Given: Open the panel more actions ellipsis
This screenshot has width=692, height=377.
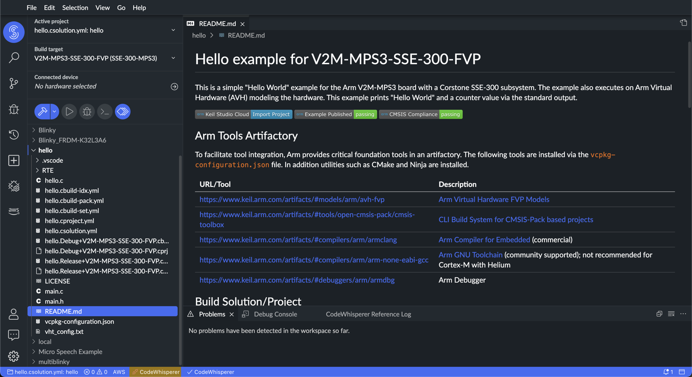Looking at the screenshot, I should [683, 314].
